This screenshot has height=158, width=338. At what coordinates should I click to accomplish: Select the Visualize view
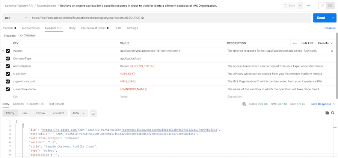pos(59,113)
